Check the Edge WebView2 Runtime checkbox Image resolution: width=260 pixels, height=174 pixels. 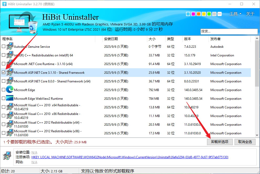(x=3, y=98)
